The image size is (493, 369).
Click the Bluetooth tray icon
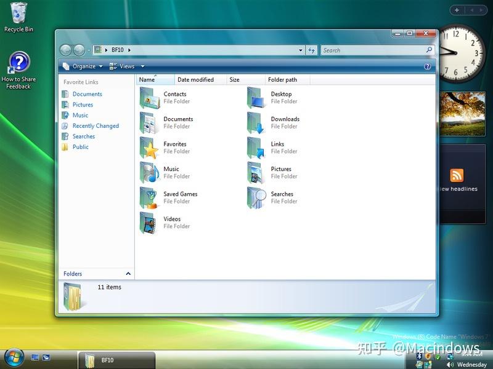click(418, 357)
